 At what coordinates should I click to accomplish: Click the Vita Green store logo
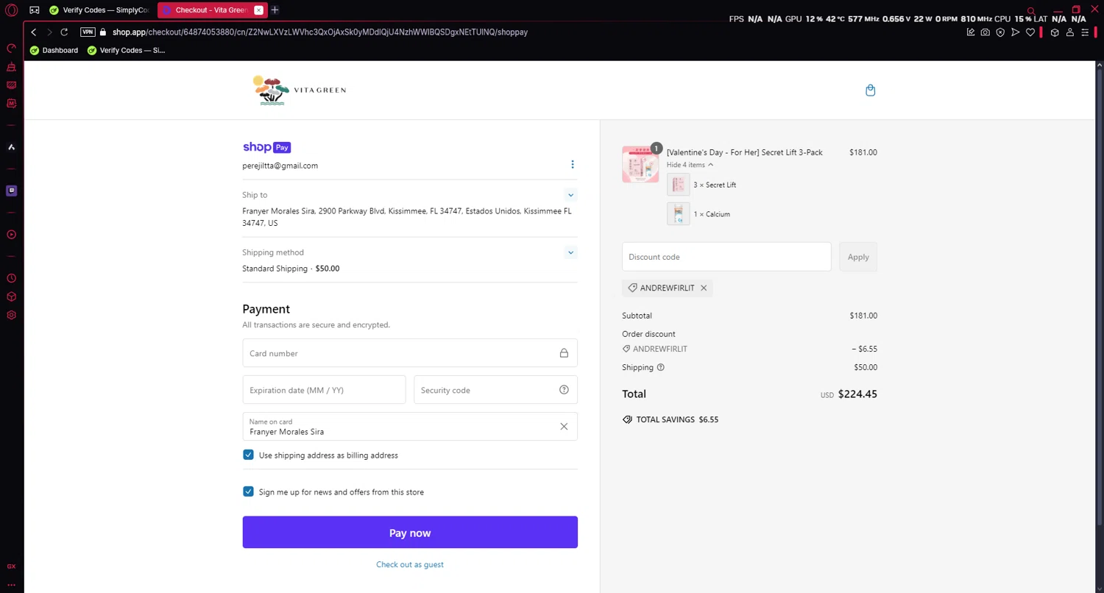point(299,90)
